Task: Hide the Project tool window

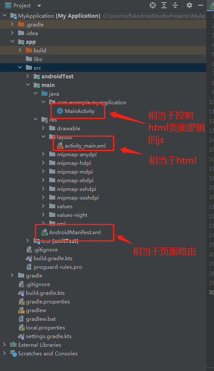Action: (x=201, y=5)
